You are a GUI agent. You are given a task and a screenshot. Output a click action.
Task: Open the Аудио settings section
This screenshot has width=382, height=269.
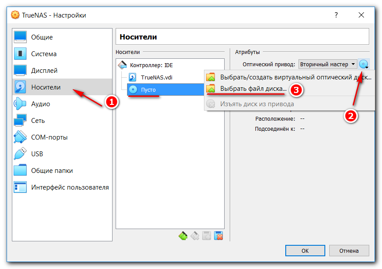(62, 104)
